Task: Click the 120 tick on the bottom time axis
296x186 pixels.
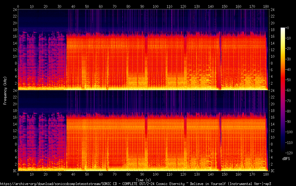Action: (183, 174)
